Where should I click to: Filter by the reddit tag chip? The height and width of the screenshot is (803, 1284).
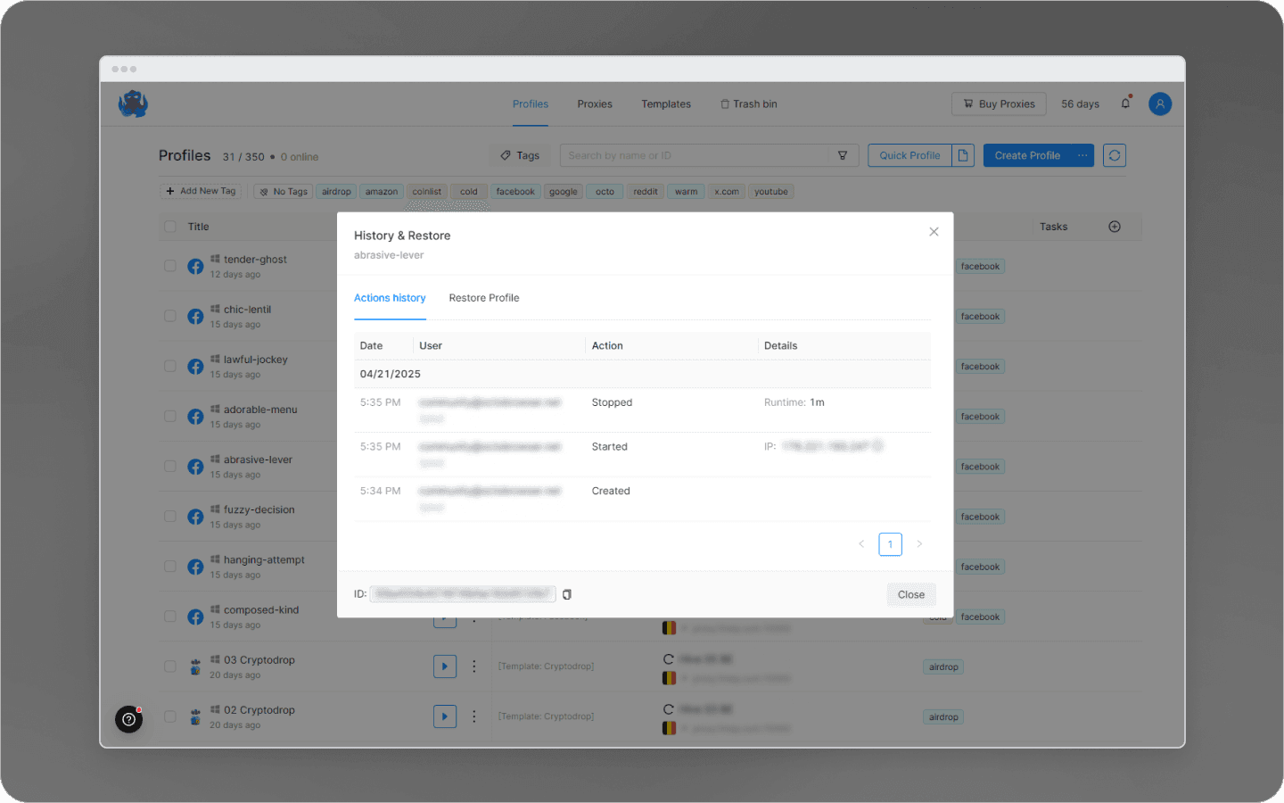646,192
